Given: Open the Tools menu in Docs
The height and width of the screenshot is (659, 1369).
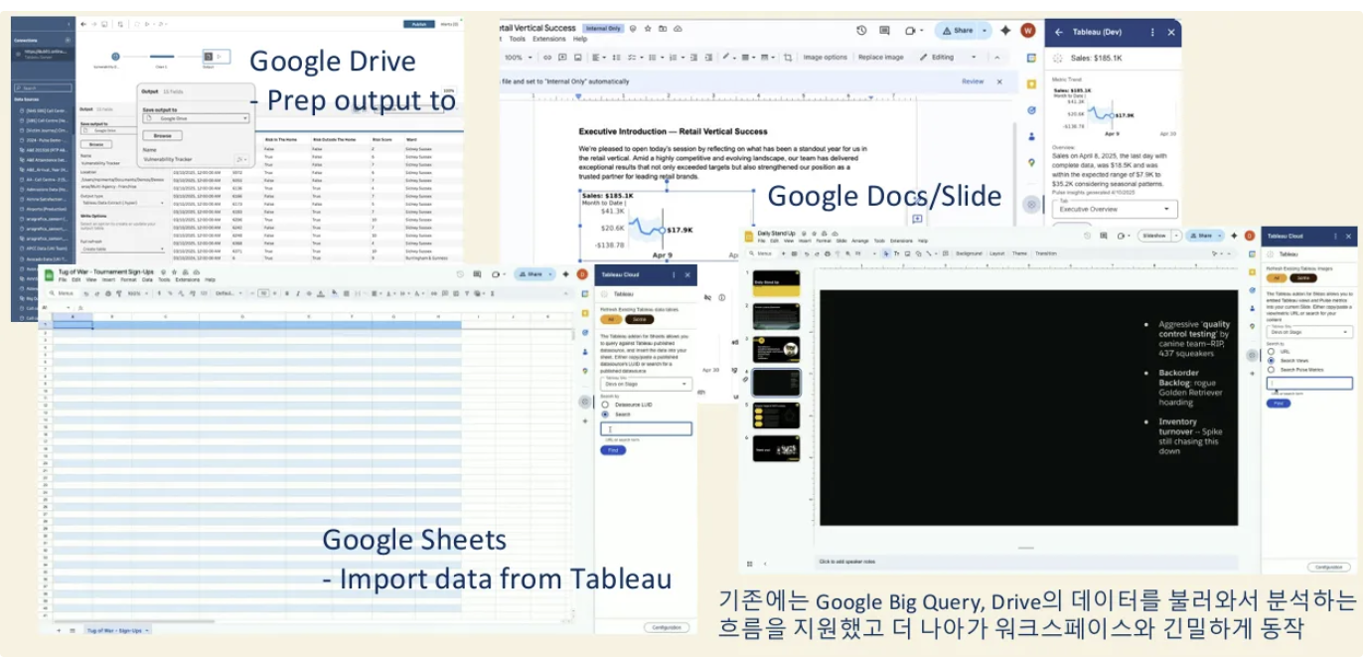Looking at the screenshot, I should (x=518, y=40).
